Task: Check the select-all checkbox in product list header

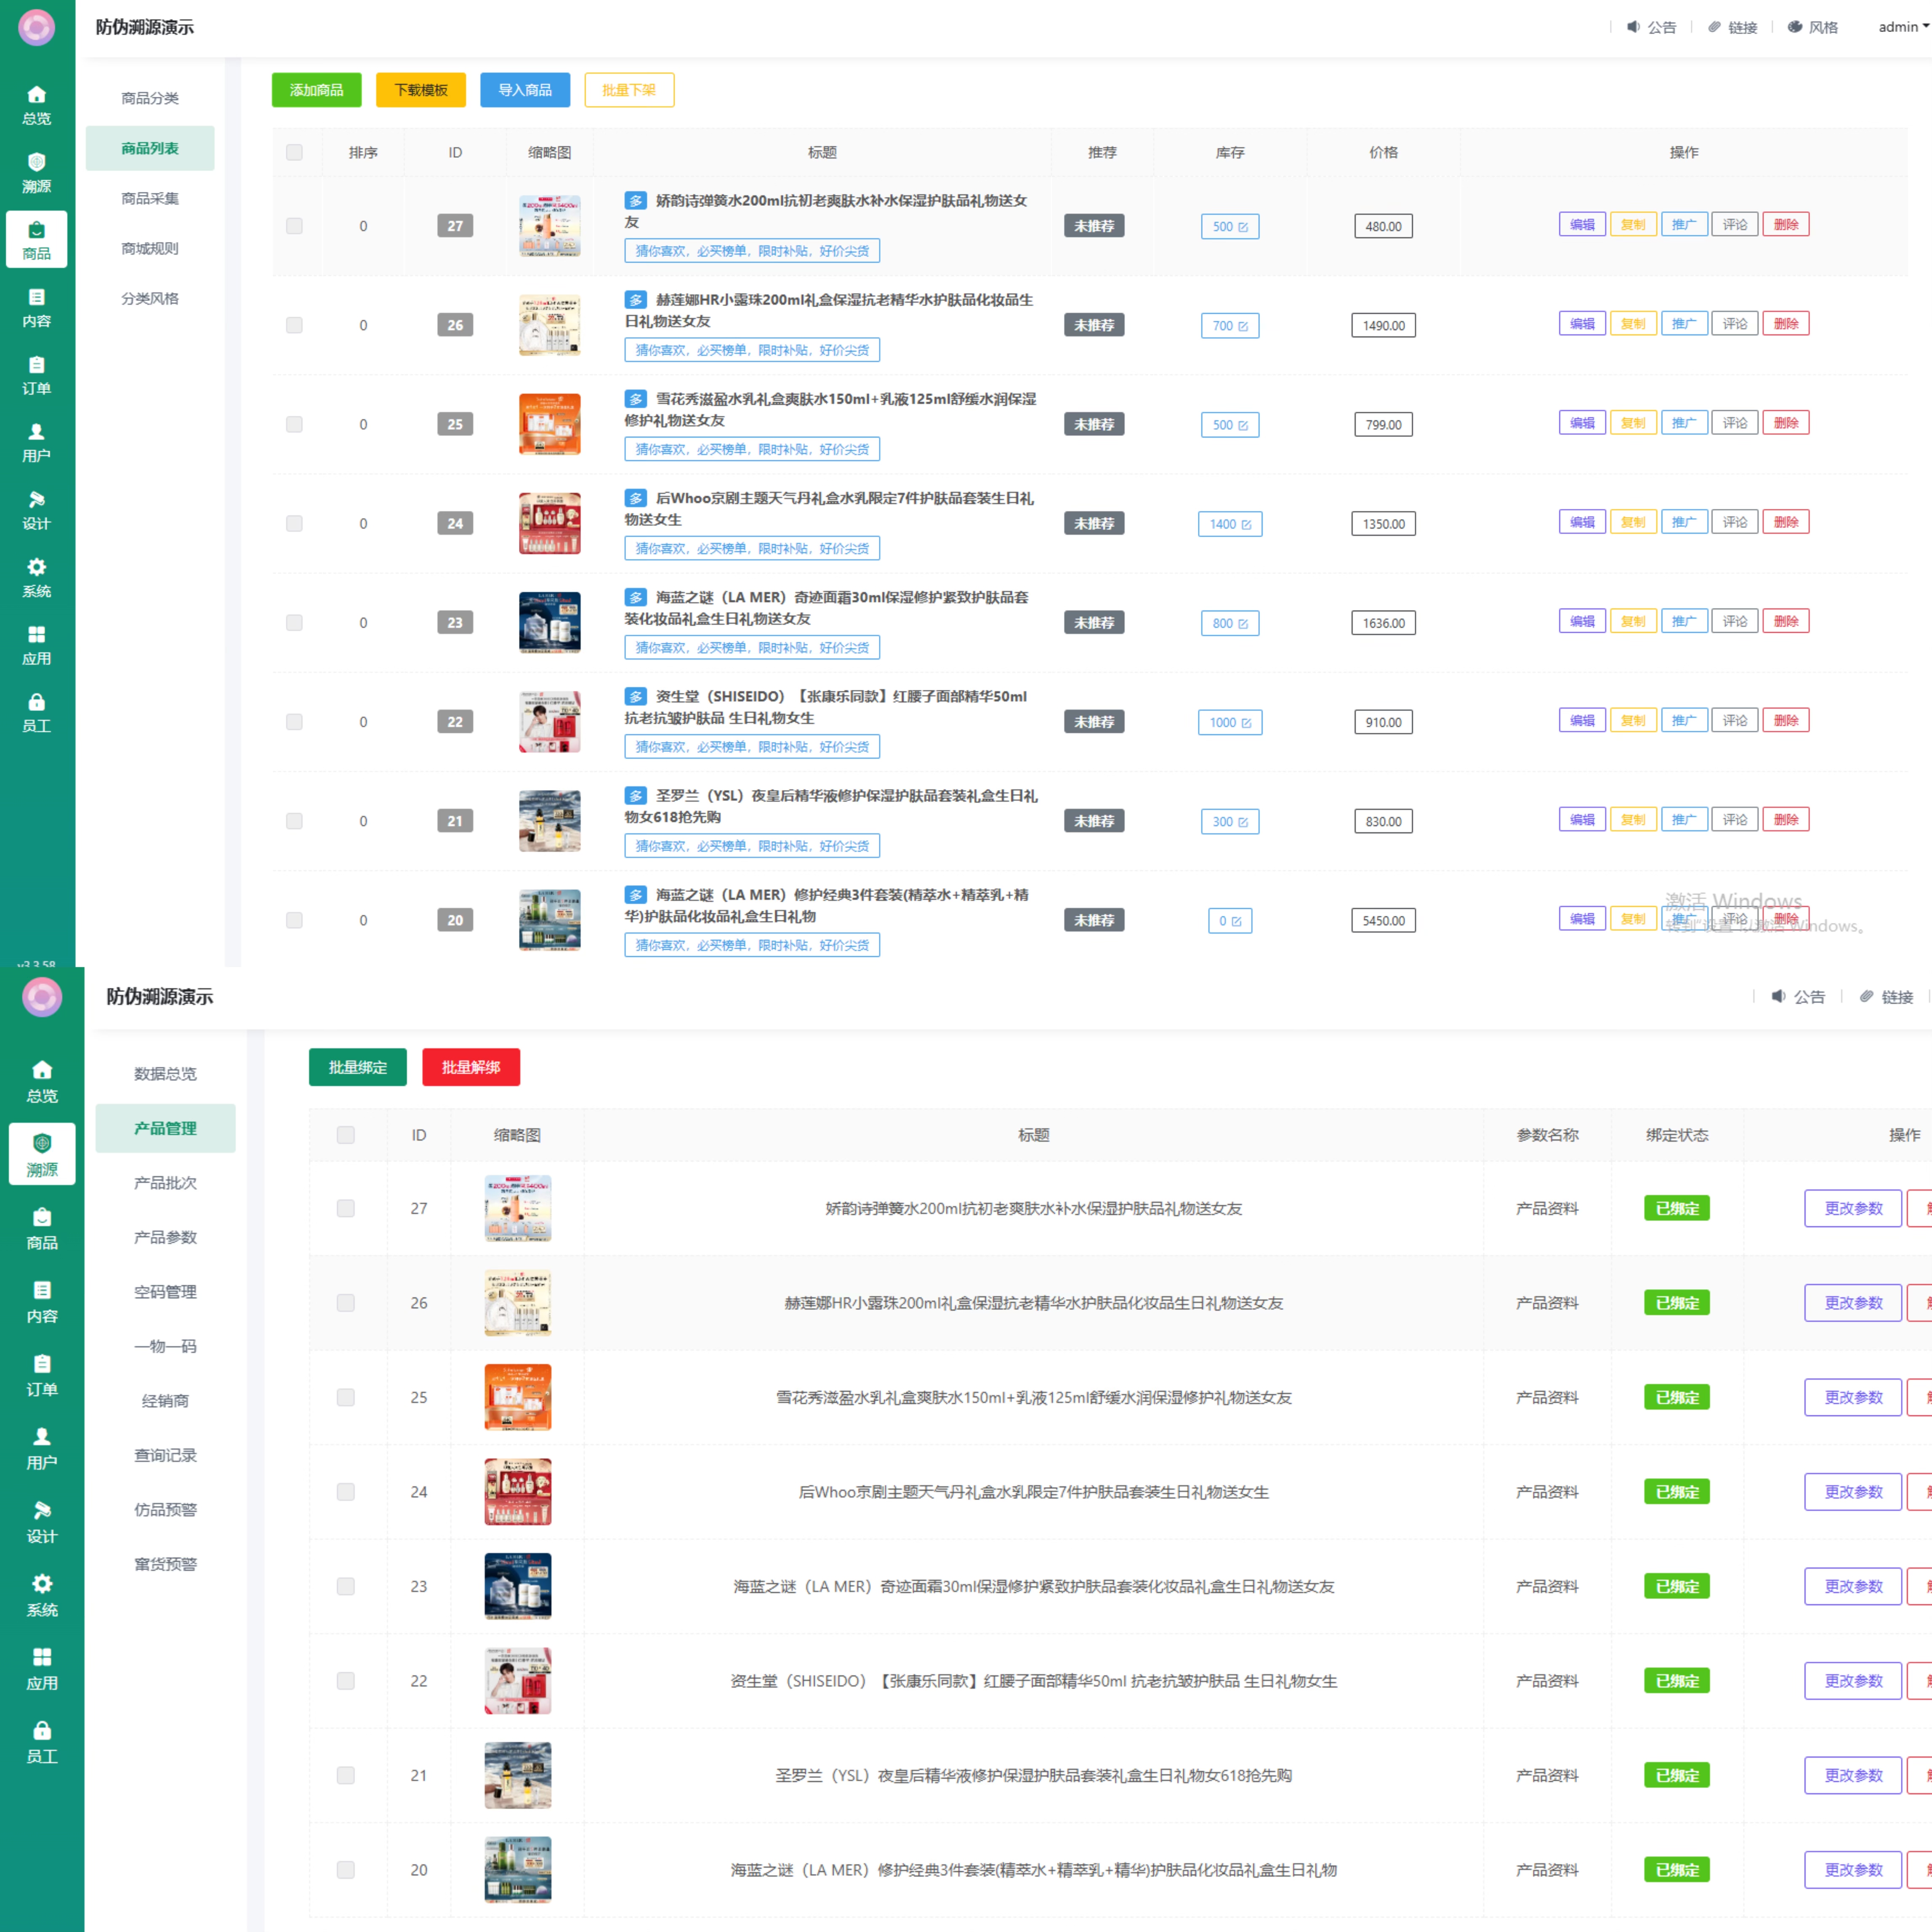Action: pos(294,153)
